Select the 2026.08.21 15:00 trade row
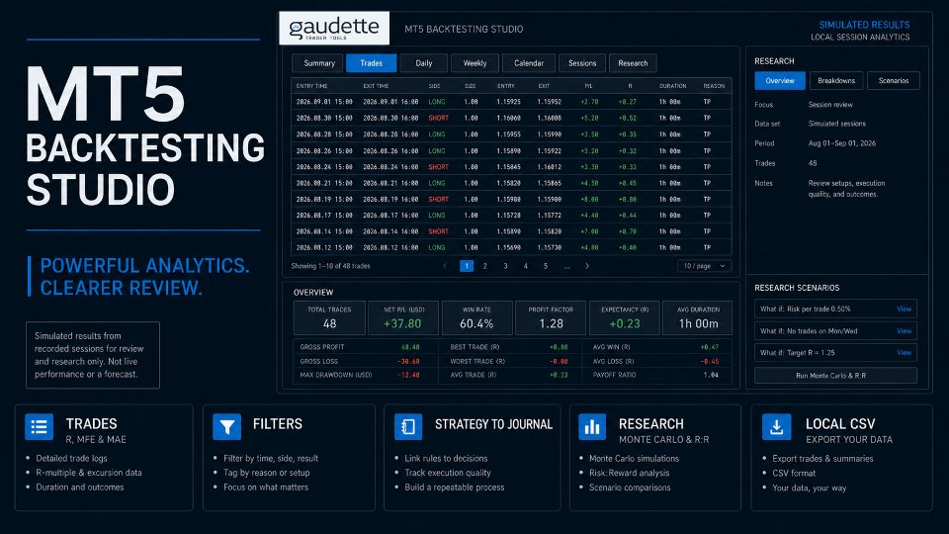This screenshot has height=534, width=949. tap(511, 183)
